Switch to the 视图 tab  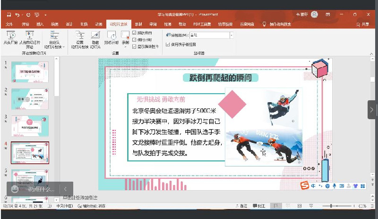pos(168,24)
